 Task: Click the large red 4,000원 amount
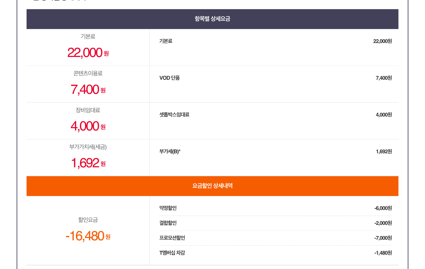(88, 126)
